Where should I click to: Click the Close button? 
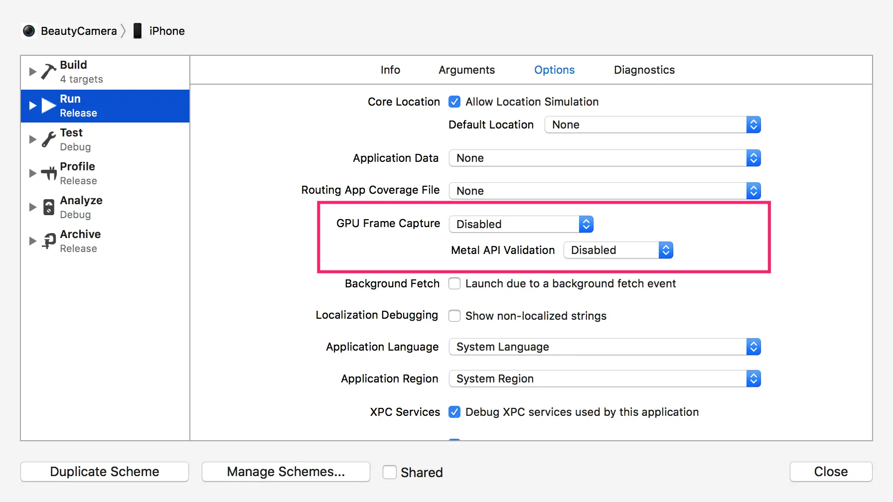point(831,472)
